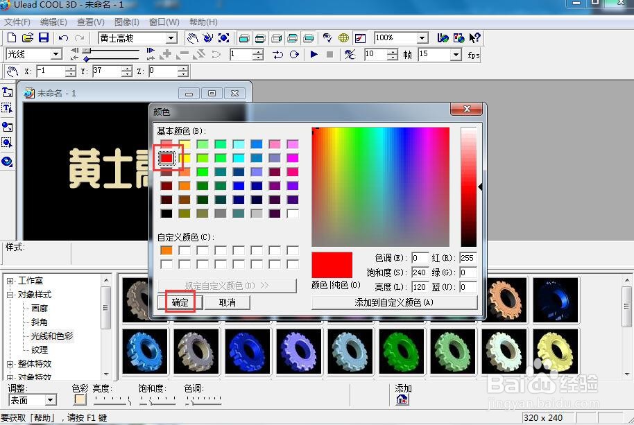The image size is (634, 425).
Task: Click the luminance bar arrow marker
Action: click(x=480, y=187)
